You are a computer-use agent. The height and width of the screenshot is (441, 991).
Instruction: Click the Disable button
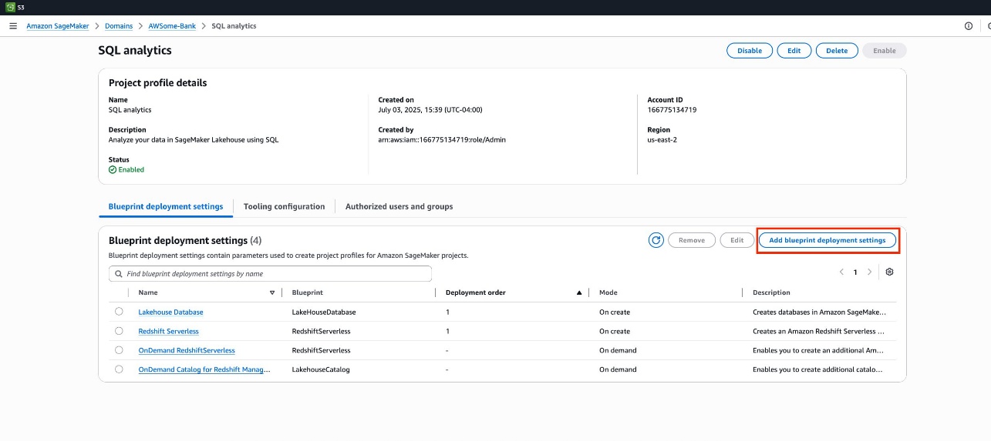(x=750, y=51)
